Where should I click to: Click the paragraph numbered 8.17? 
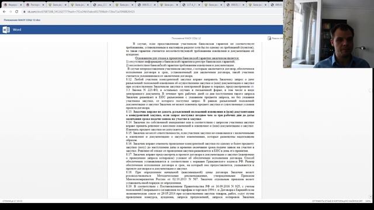click(190, 162)
